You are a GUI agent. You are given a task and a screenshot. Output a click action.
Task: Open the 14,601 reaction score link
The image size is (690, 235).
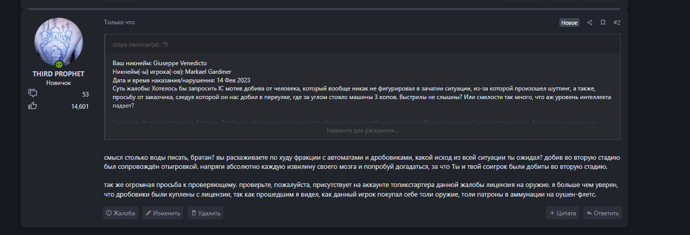80,106
